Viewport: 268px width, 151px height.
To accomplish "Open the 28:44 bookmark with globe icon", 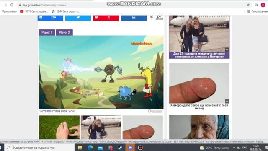I will (65, 11).
